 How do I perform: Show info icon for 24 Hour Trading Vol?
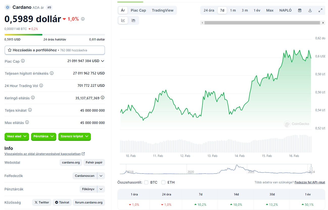click(41, 86)
